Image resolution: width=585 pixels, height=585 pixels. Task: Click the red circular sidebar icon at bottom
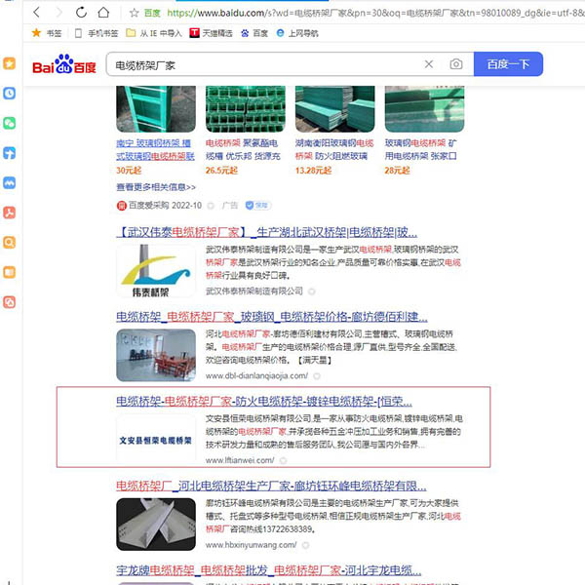pyautogui.click(x=10, y=302)
